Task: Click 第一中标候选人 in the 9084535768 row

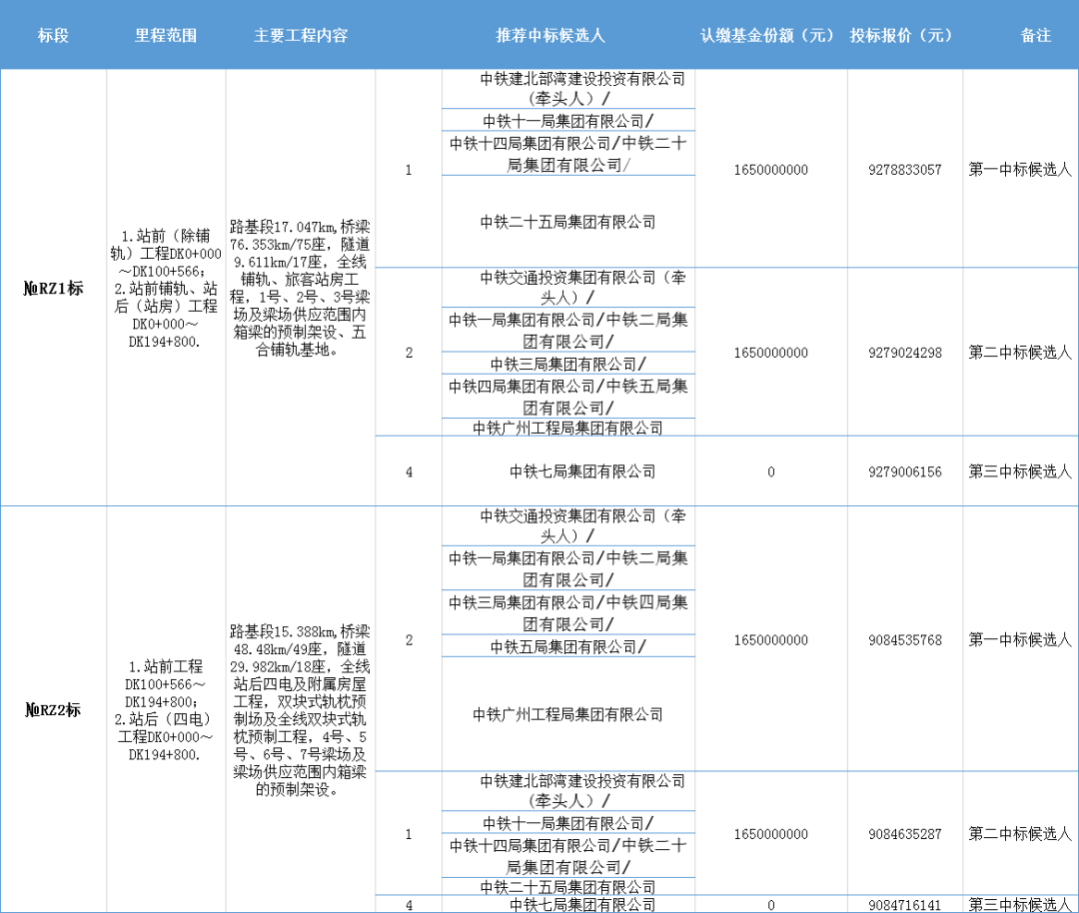Action: tap(1020, 640)
